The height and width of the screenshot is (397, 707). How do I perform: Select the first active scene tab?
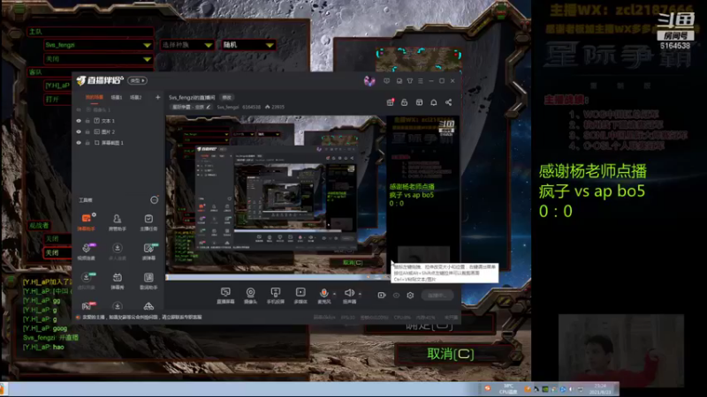click(95, 97)
